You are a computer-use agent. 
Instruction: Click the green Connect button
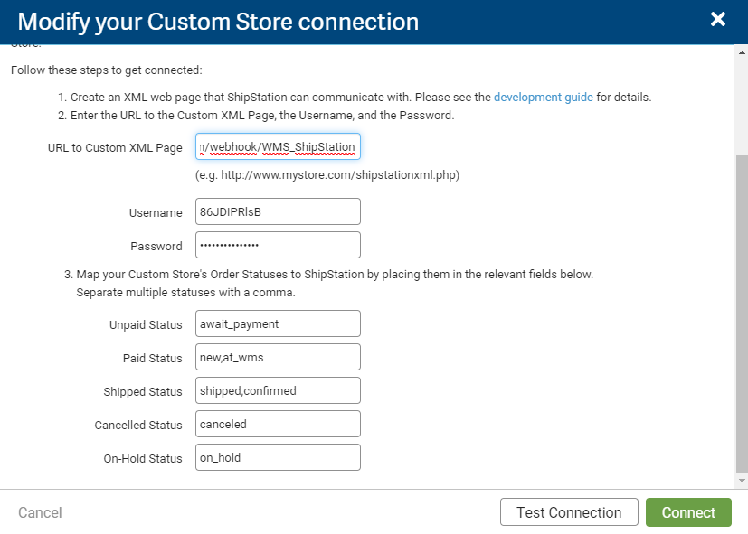pyautogui.click(x=688, y=512)
